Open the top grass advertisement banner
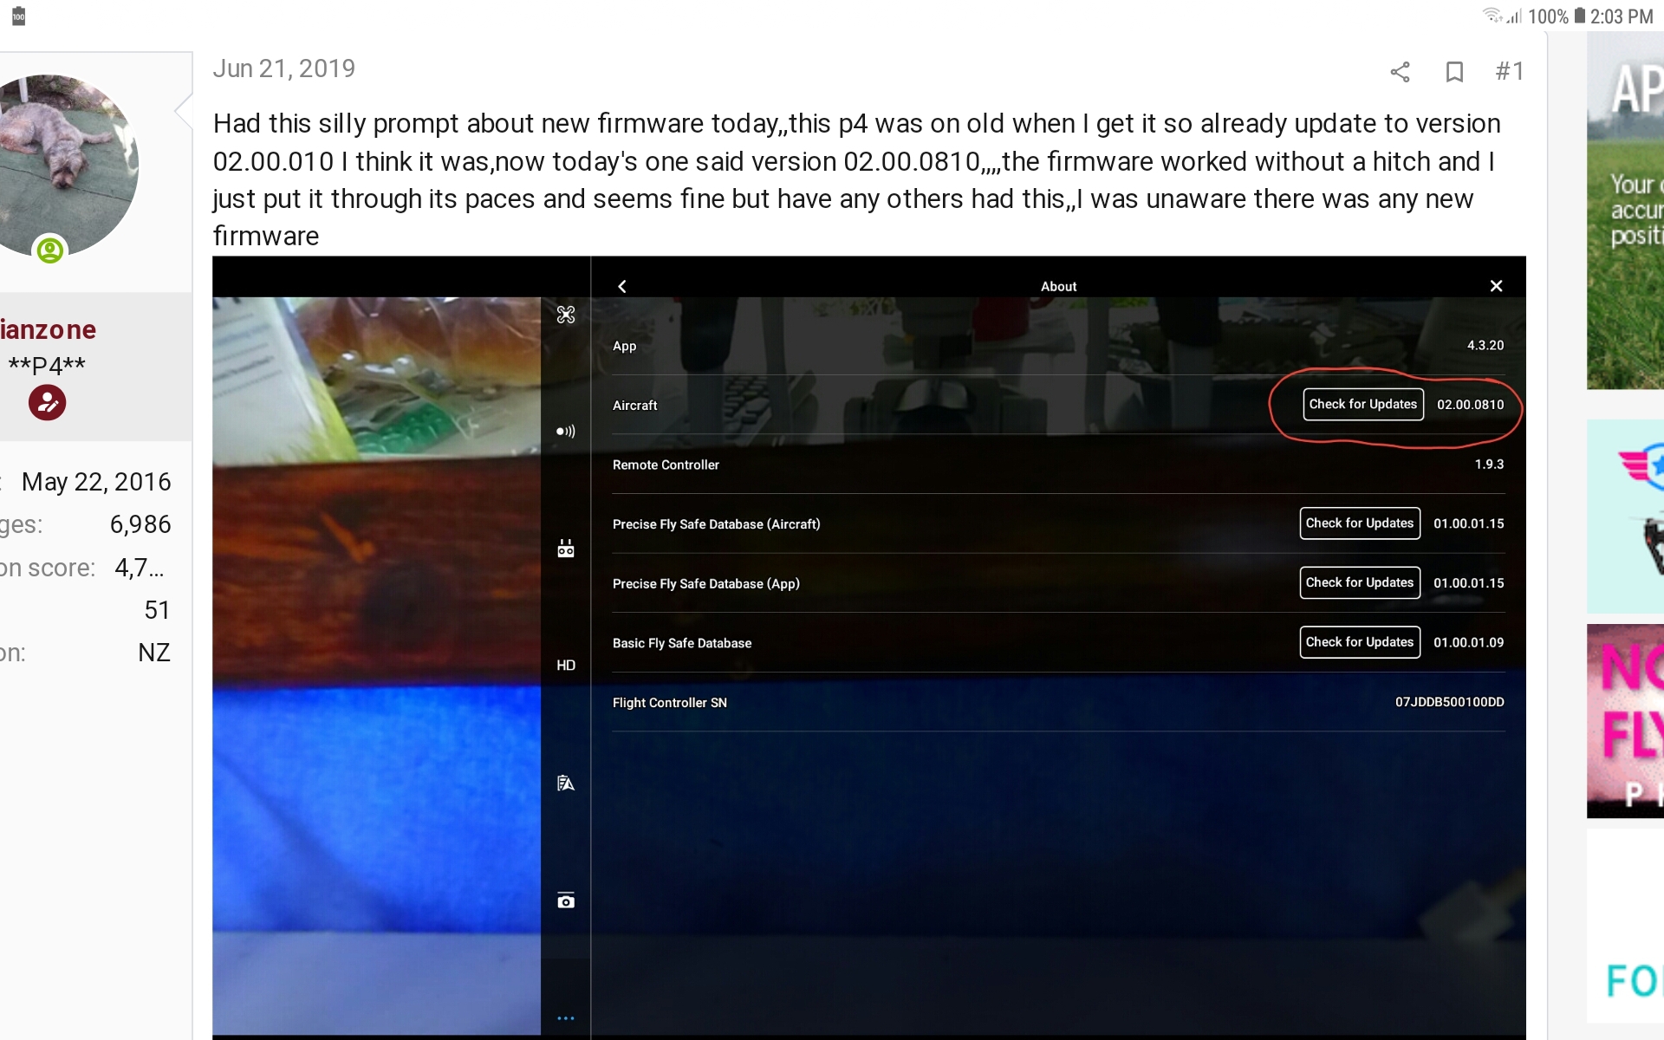 (1625, 211)
